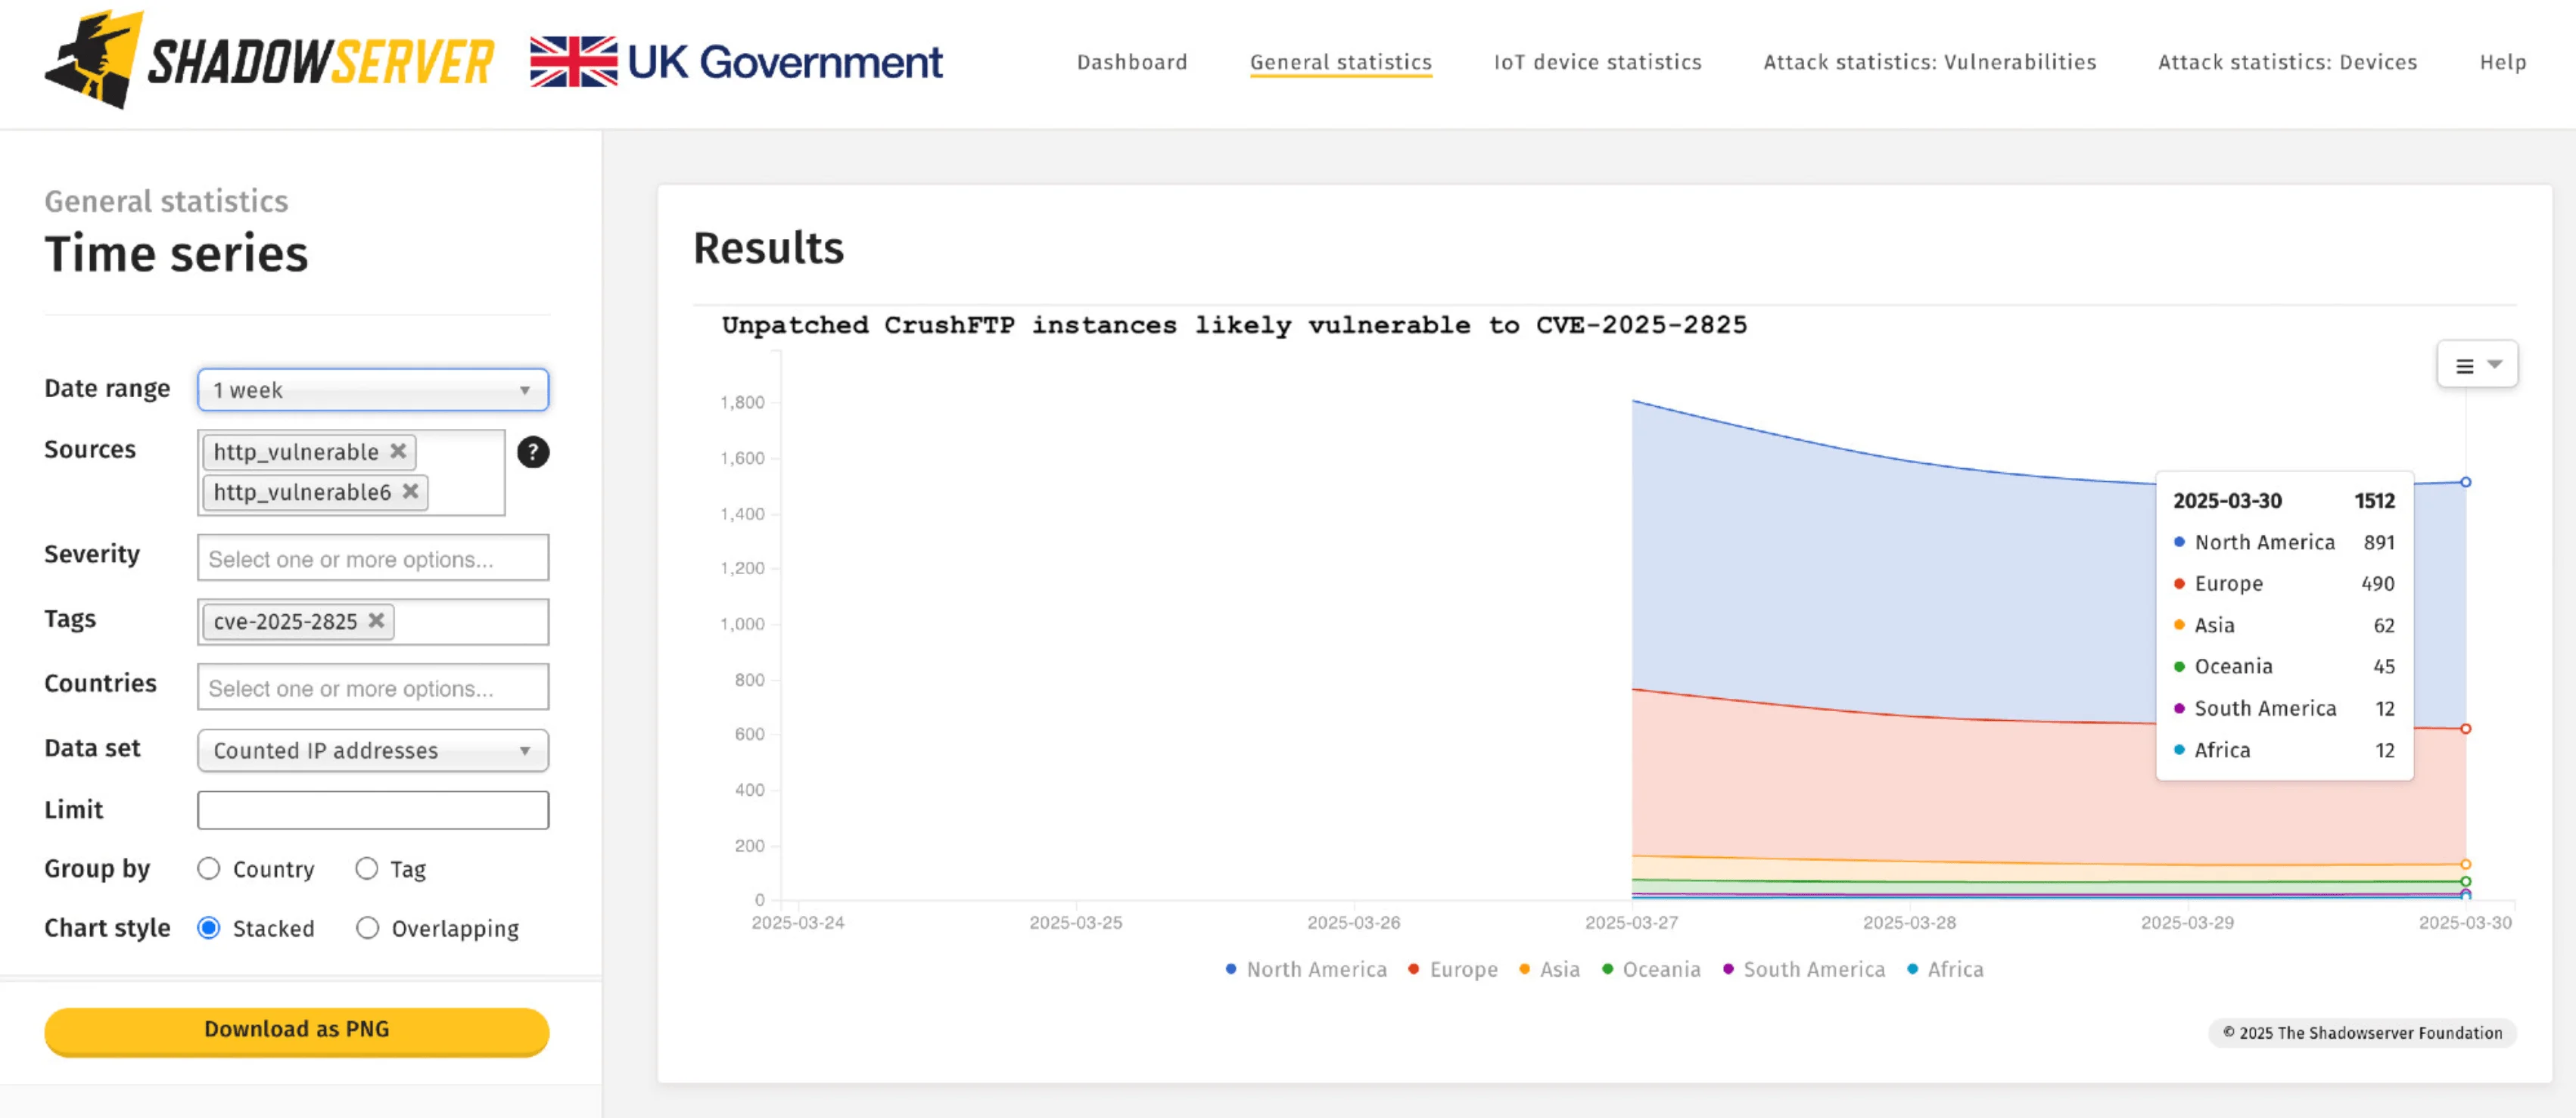2576x1118 pixels.
Task: Toggle Oceania series in chart legend
Action: pos(1651,969)
